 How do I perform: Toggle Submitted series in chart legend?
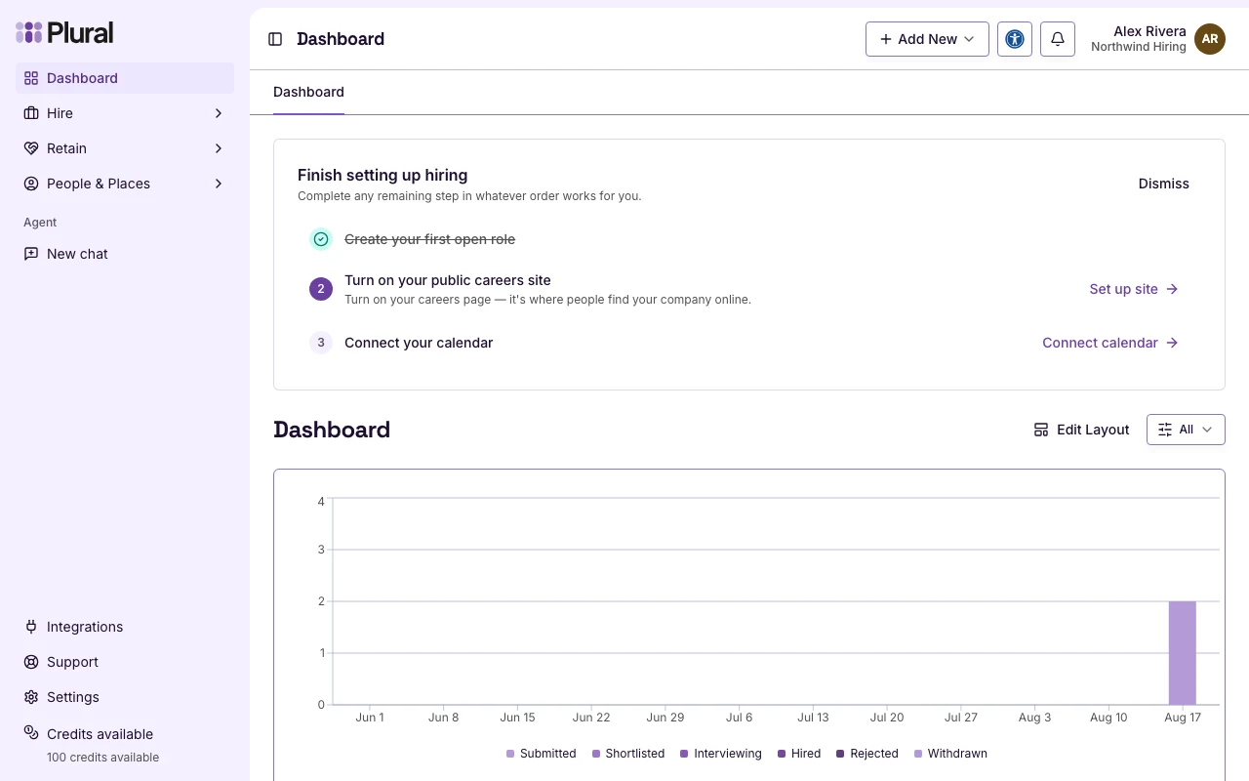click(541, 754)
